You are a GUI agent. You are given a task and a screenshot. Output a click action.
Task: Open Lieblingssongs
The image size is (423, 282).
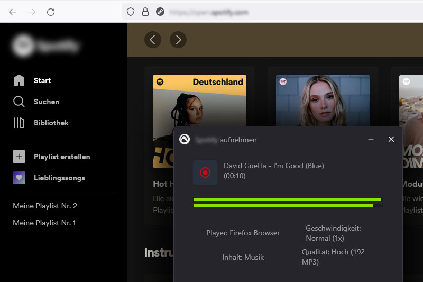[x=59, y=178]
